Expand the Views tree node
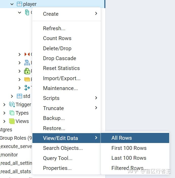This screenshot has height=178, width=175. [x=4, y=121]
